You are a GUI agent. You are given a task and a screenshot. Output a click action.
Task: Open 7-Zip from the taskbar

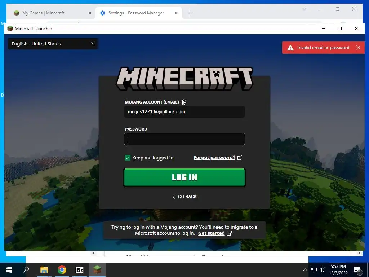[80, 270]
